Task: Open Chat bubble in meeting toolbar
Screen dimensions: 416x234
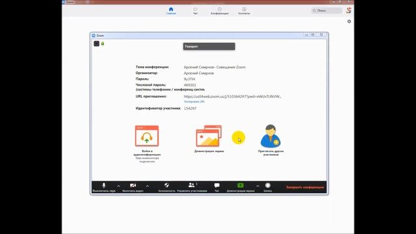Action: 216,187
